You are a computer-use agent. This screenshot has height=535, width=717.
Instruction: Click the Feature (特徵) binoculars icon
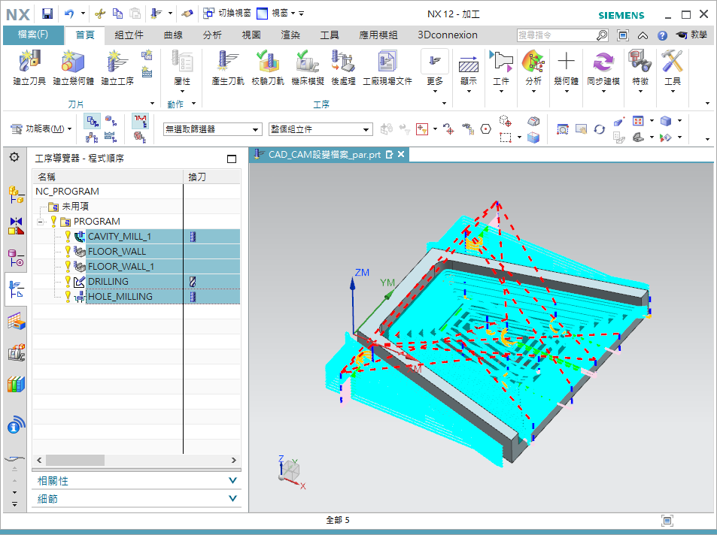pyautogui.click(x=640, y=61)
